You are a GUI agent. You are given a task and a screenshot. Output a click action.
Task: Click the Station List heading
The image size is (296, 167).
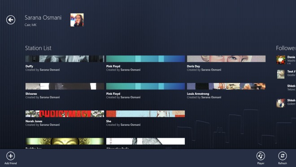[38, 48]
